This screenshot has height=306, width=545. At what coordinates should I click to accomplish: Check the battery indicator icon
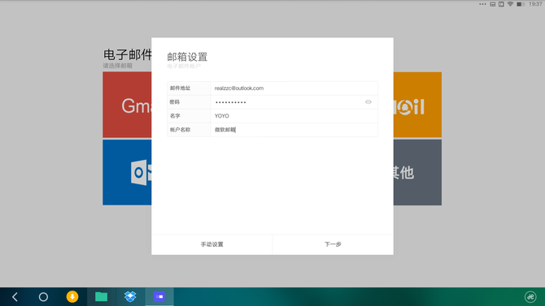point(521,4)
